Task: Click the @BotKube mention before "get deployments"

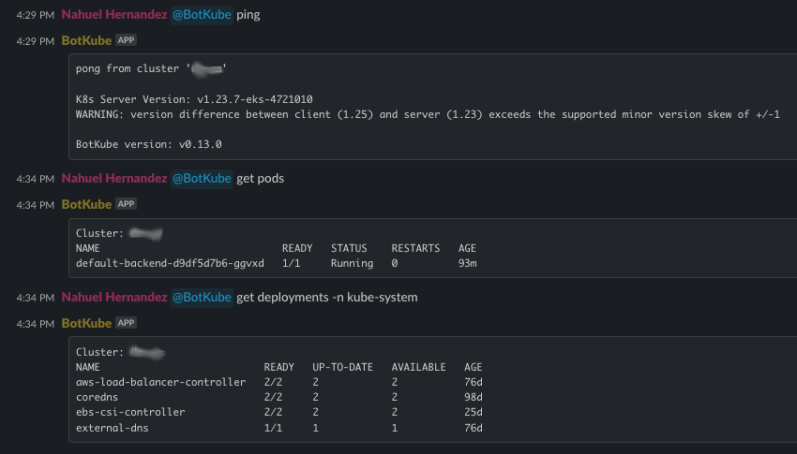Action: coord(202,297)
